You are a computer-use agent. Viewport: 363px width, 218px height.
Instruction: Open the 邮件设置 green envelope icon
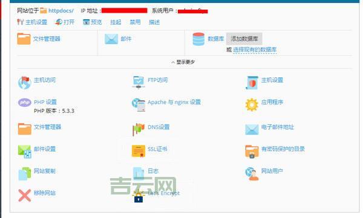(25, 152)
